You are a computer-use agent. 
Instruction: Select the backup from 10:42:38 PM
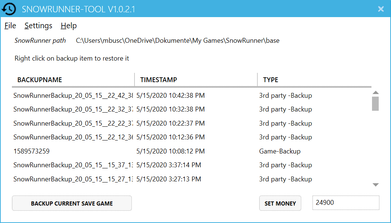pyautogui.click(x=170, y=96)
